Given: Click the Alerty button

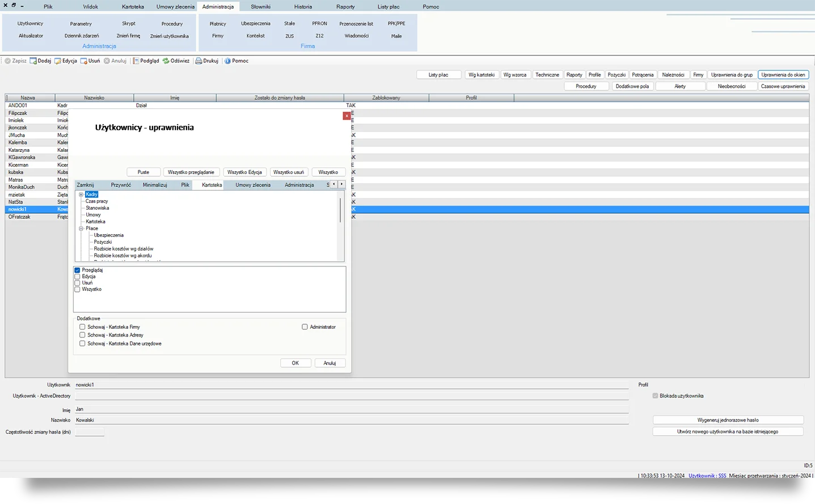Looking at the screenshot, I should click(680, 86).
